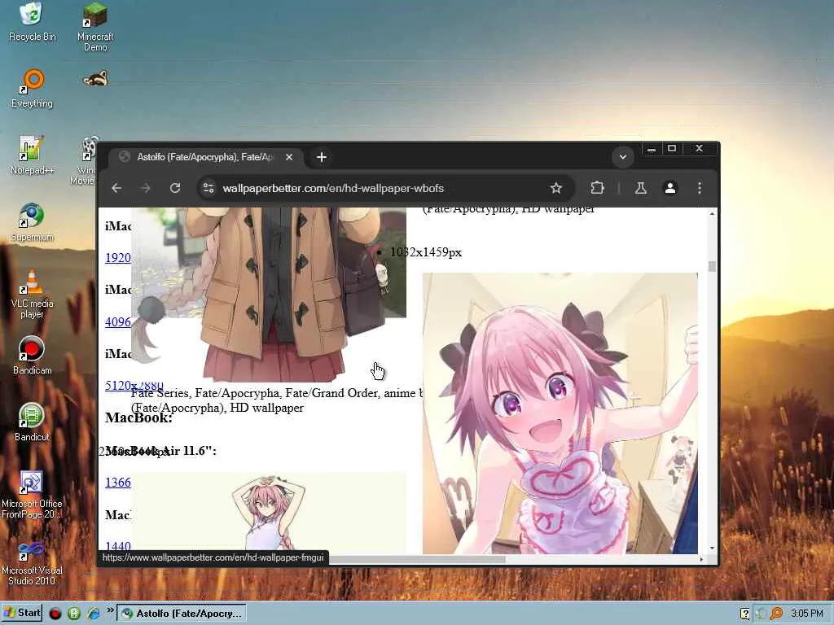Screen dimensions: 834x625
Task: Launch Microsoft Visual Studio 2010 shortcut
Action: click(32, 563)
